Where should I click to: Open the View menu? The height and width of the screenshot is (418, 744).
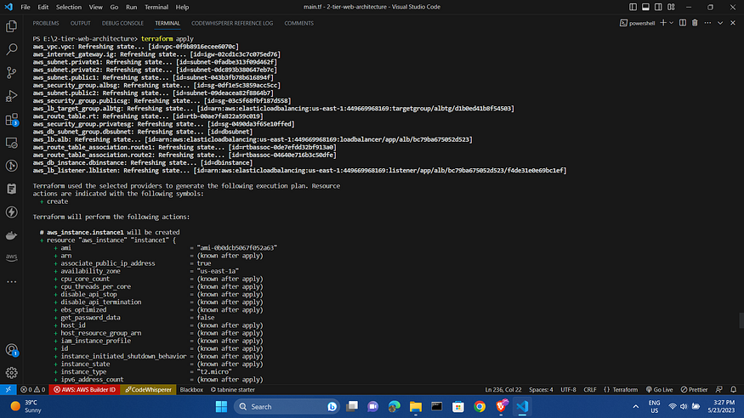tap(96, 7)
